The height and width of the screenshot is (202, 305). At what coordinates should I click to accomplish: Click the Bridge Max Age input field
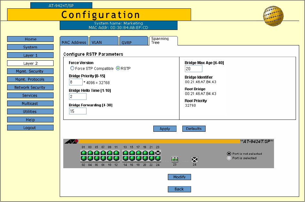(x=193, y=69)
